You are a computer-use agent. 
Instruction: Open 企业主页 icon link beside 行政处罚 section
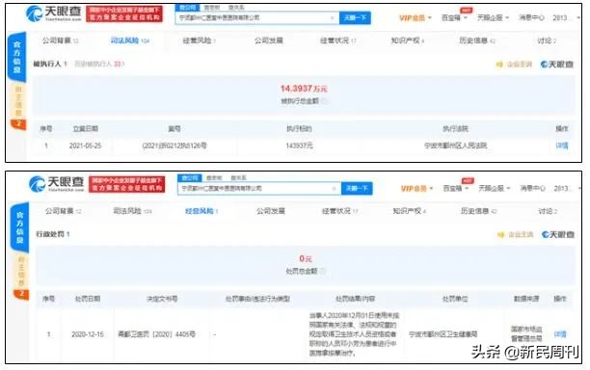pos(516,235)
